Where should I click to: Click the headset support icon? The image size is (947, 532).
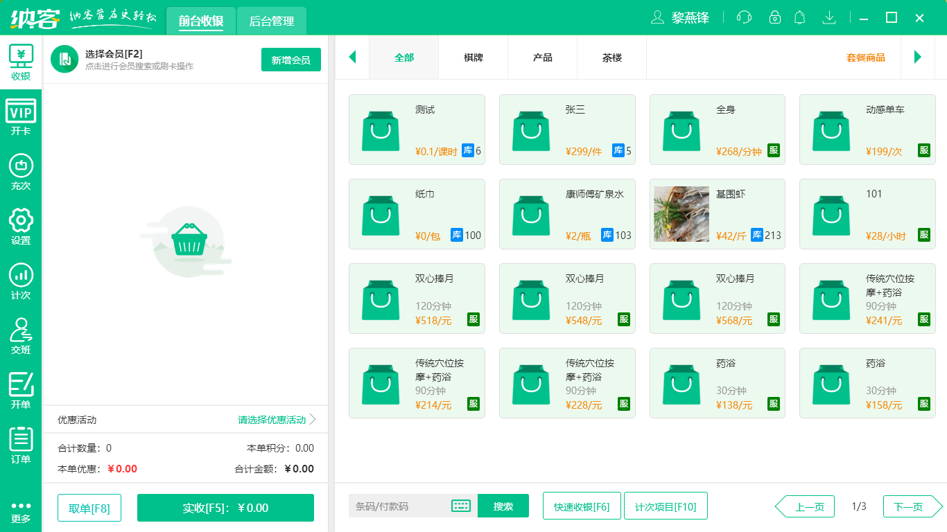click(743, 17)
